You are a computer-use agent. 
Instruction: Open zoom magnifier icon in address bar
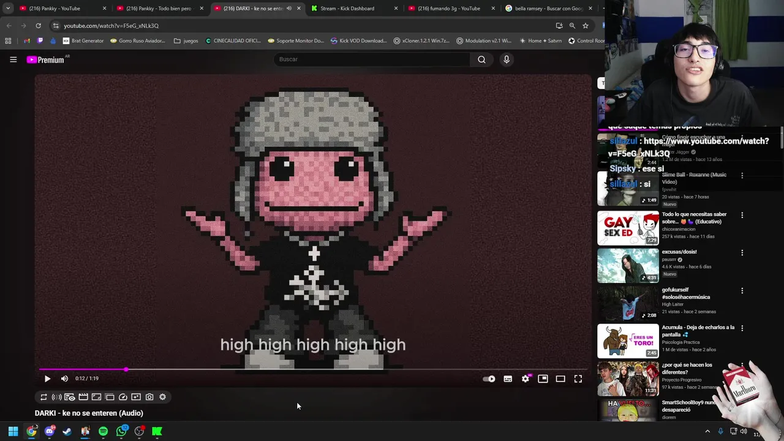click(x=572, y=26)
